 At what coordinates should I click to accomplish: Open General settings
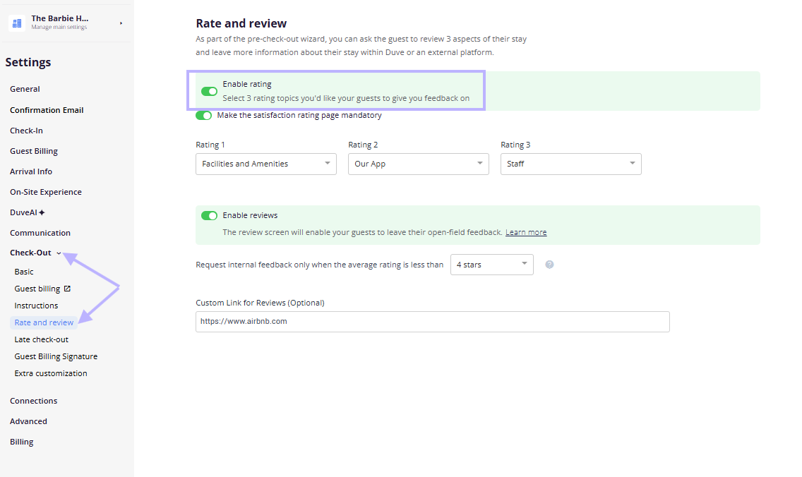click(25, 89)
